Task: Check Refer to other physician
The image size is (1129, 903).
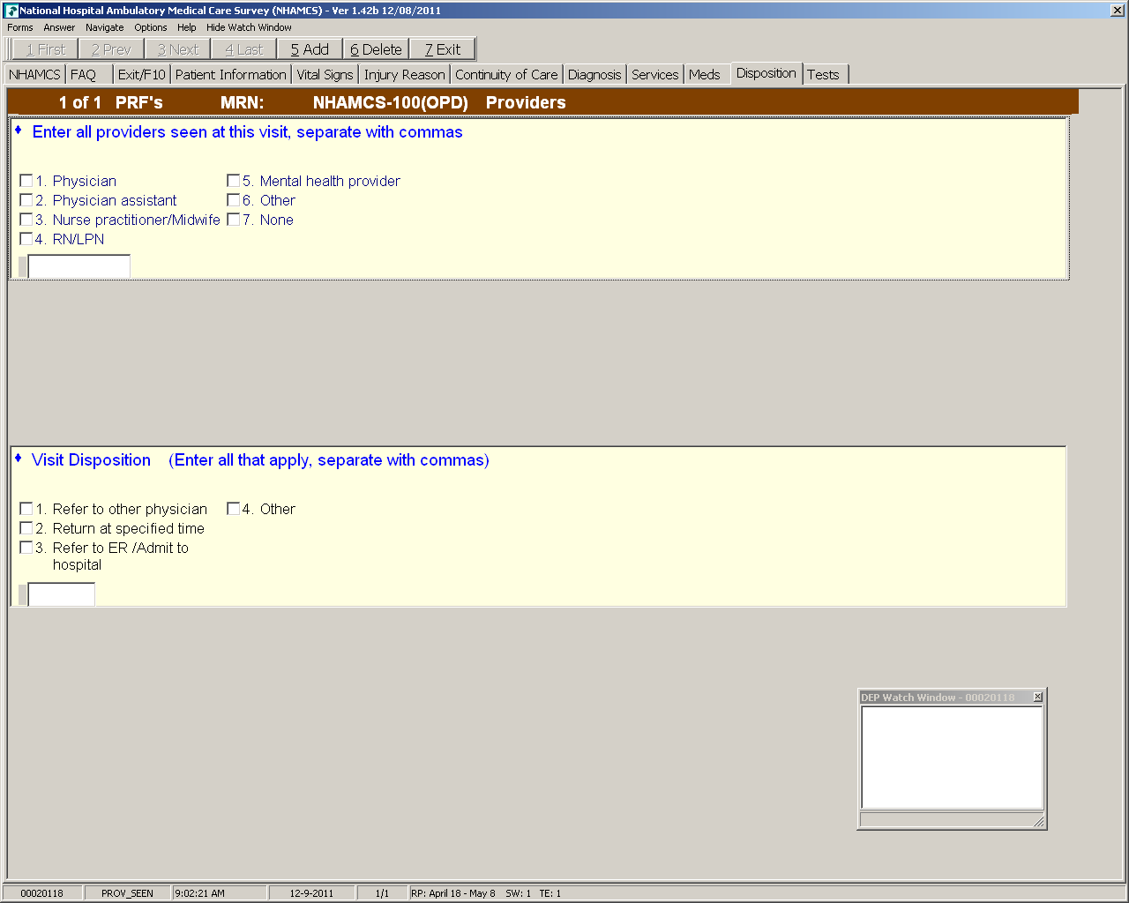Action: (x=26, y=509)
